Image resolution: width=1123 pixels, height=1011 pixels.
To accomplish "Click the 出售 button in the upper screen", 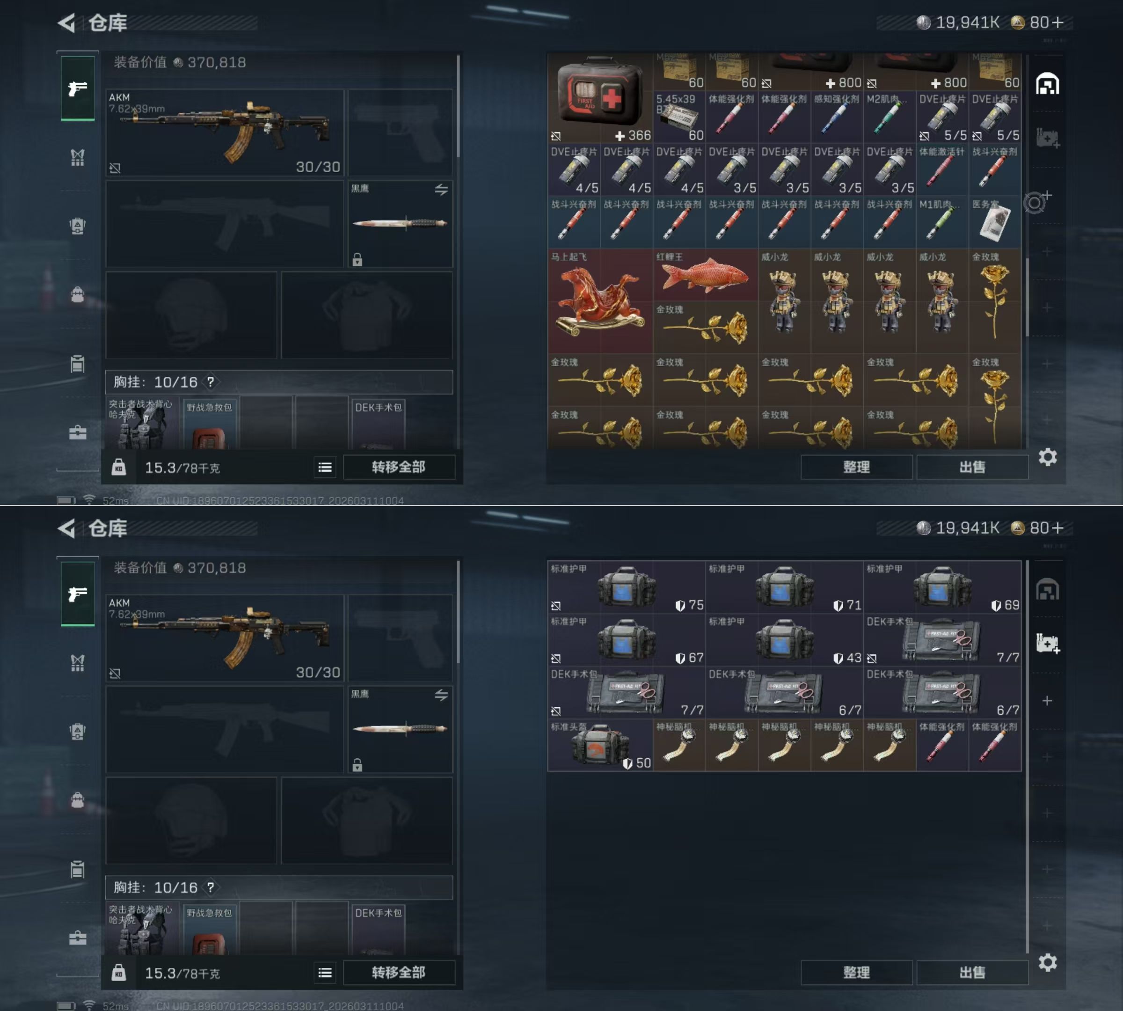I will tap(972, 467).
